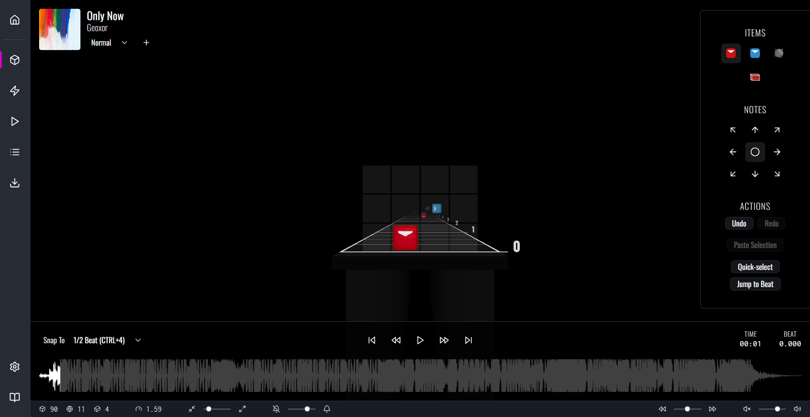Open the Events lightning tab in sidebar

click(15, 91)
